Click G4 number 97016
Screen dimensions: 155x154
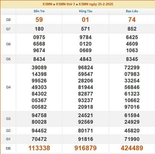[132, 107]
